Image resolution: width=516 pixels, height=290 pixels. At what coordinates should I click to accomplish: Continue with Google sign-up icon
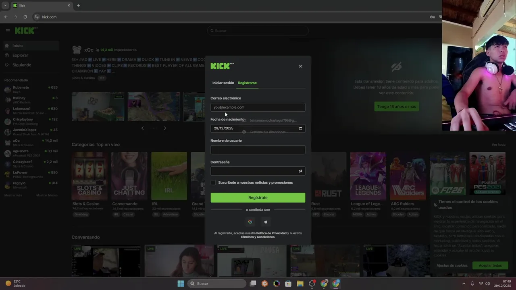coord(250,222)
